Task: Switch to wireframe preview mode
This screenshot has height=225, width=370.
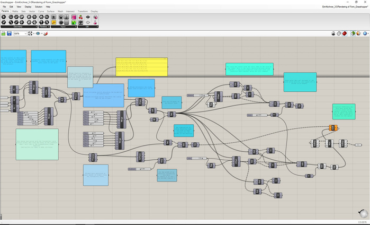Action: point(339,33)
